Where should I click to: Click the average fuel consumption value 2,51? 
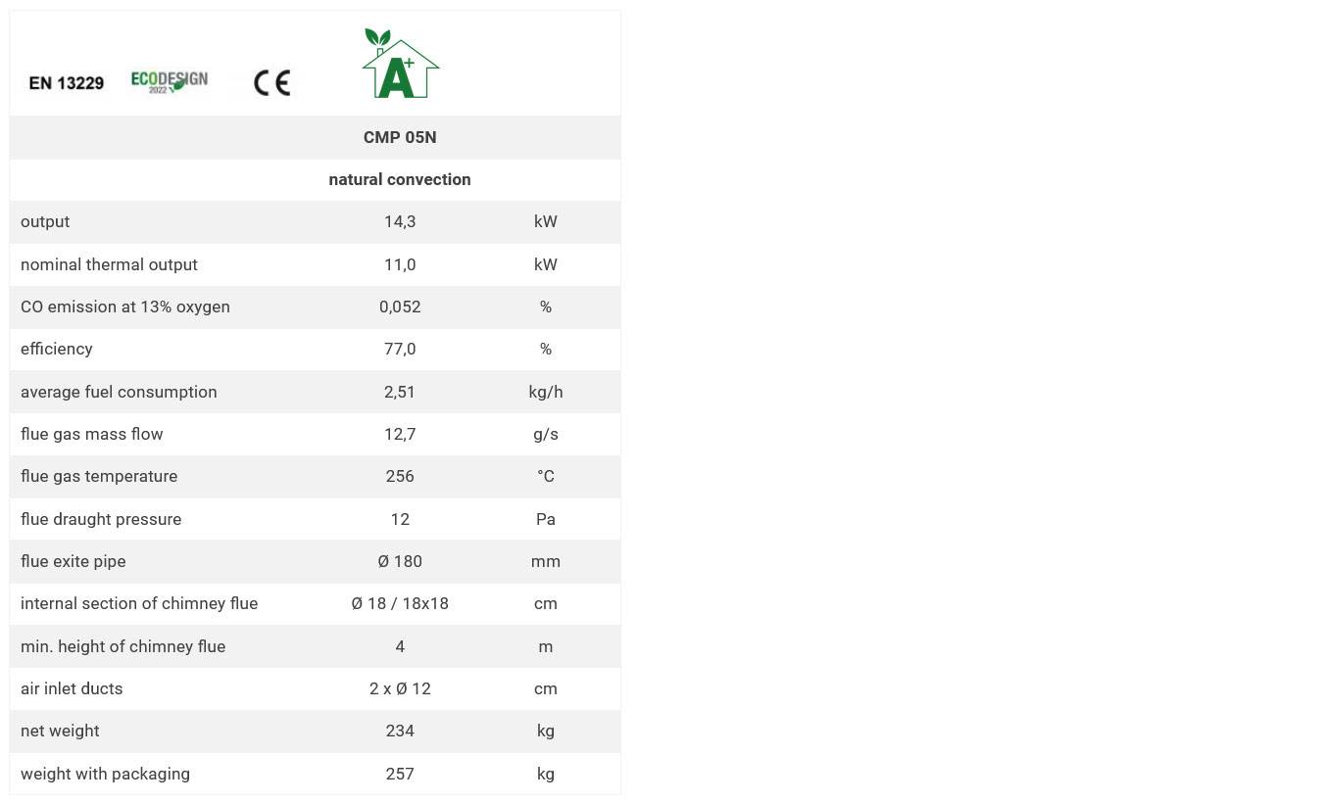[x=400, y=392]
